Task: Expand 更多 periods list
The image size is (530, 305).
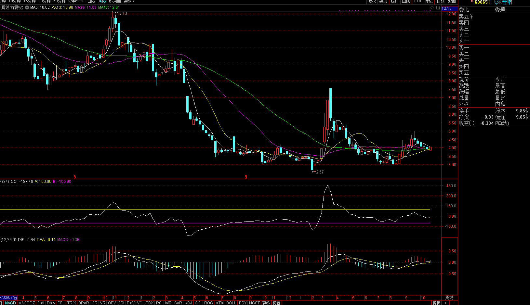Action: click(128, 1)
